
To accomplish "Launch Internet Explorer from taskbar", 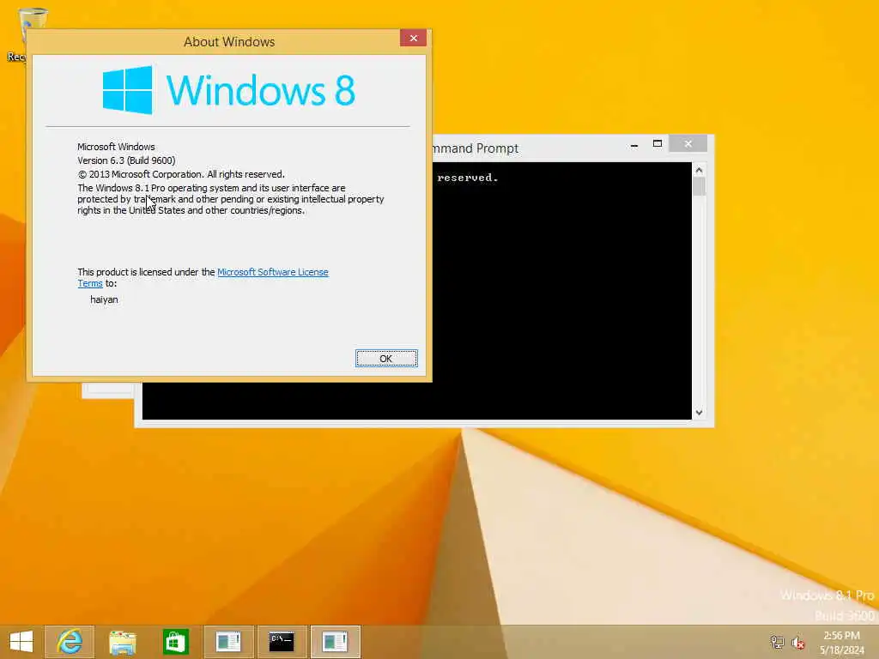I will [x=70, y=642].
